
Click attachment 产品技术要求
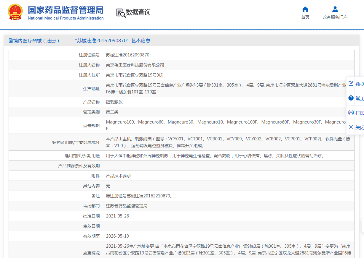(119, 176)
